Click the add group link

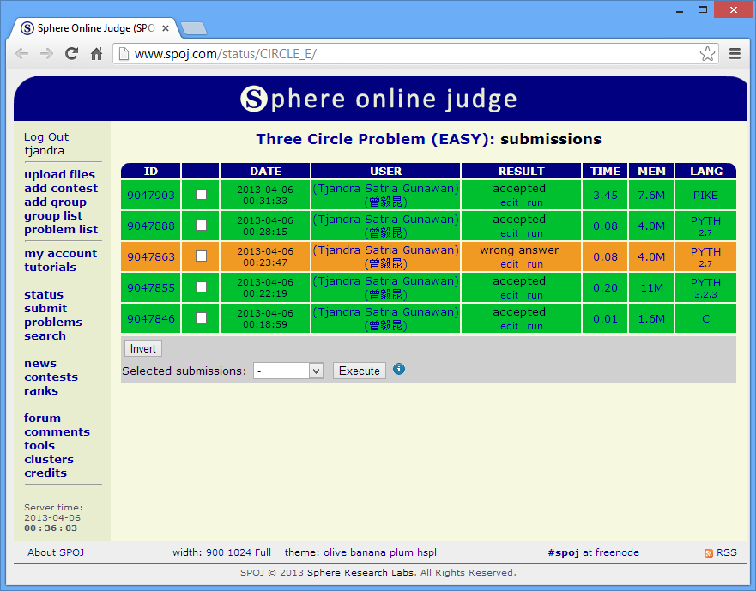pos(56,202)
